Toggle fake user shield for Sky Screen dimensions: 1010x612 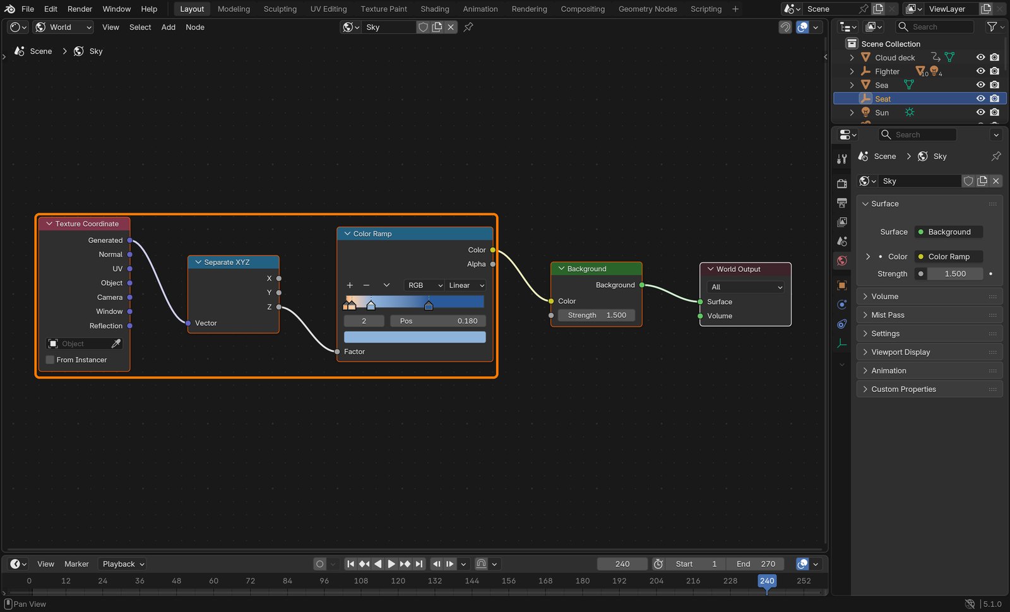tap(423, 27)
